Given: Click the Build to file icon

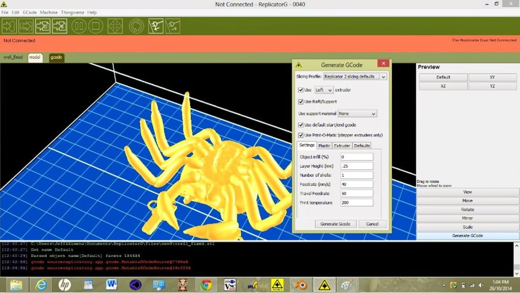Looking at the screenshot, I should click(x=43, y=26).
